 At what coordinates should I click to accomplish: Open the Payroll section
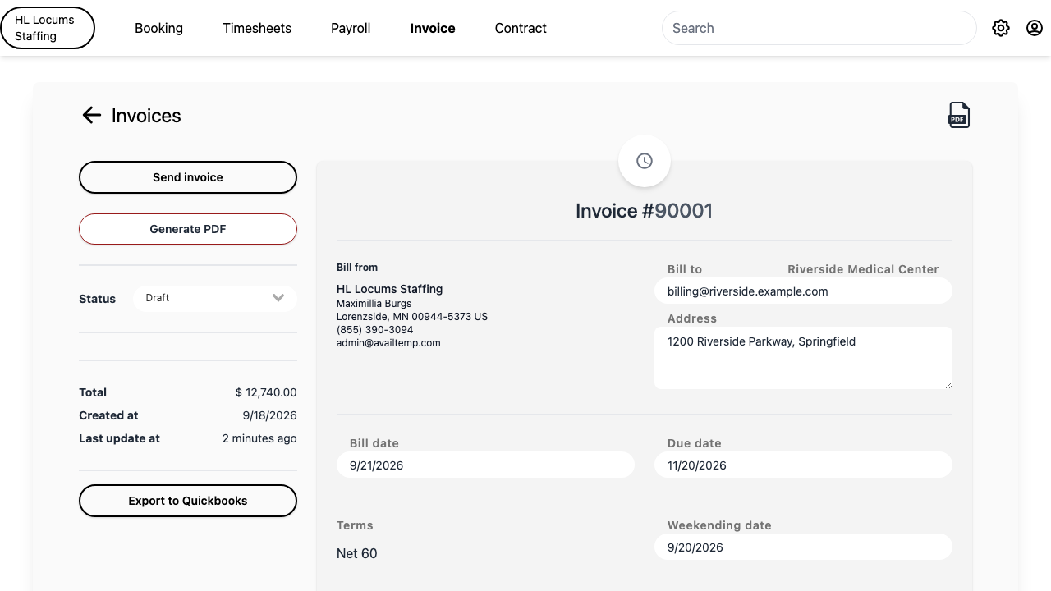[x=351, y=28]
